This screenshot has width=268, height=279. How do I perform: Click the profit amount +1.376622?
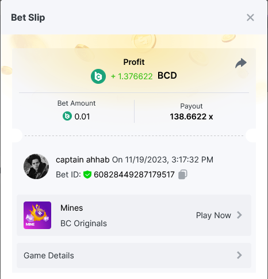[x=132, y=76]
